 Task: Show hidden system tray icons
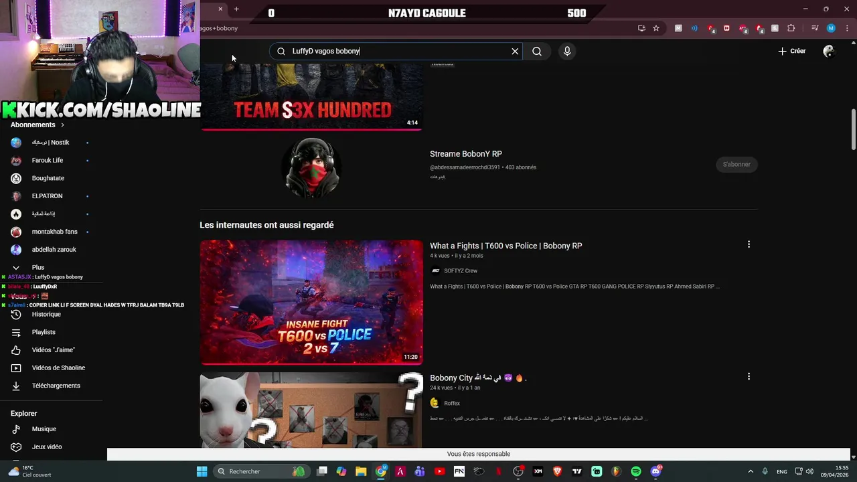click(x=751, y=471)
